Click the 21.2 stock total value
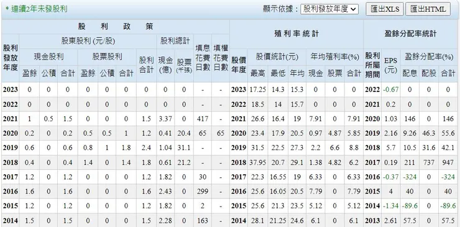Image resolution: width=460 pixels, height=227 pixels. 184,162
